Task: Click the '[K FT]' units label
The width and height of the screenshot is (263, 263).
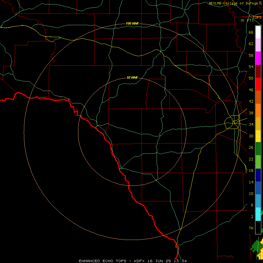Action: coord(247,20)
